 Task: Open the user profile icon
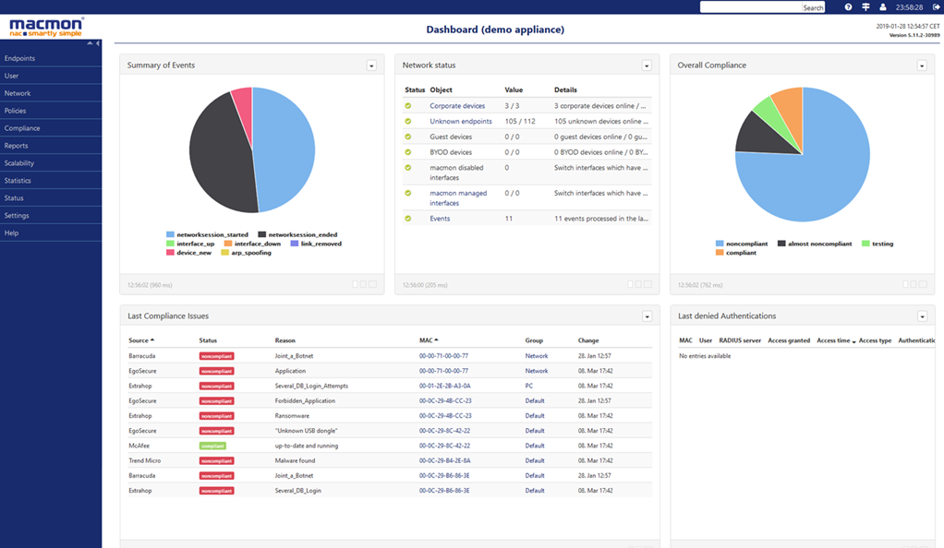(x=883, y=7)
